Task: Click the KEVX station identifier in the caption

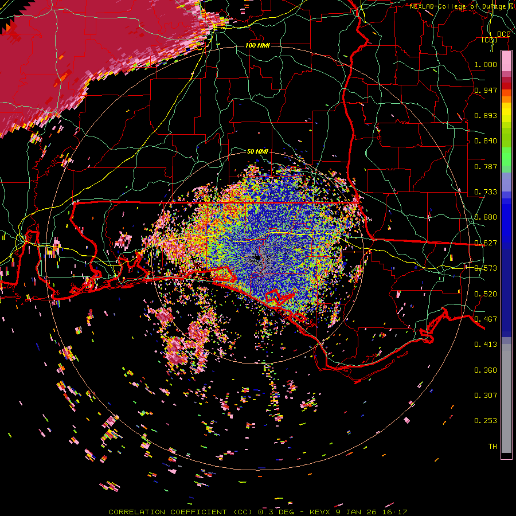Action: [x=319, y=512]
